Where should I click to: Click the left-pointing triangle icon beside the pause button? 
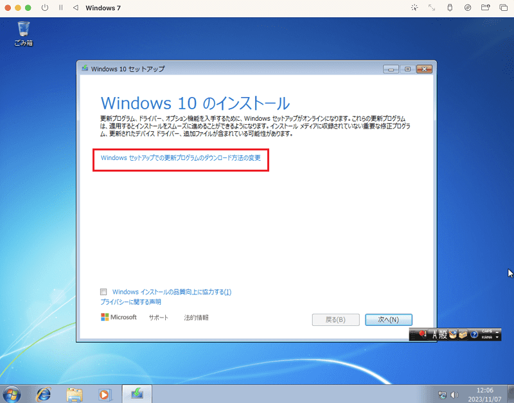point(76,8)
